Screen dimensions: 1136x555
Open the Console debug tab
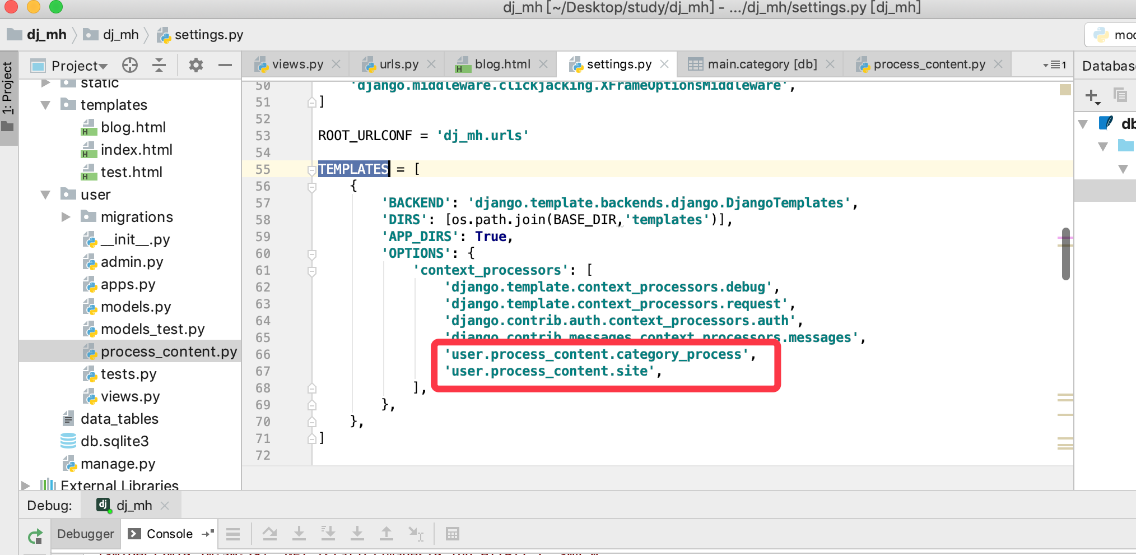click(170, 534)
